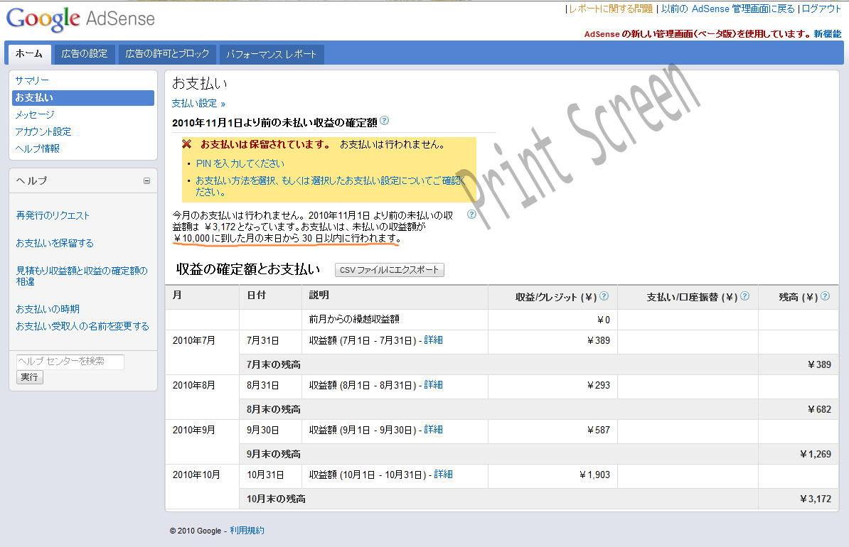Screen dimensions: 849x547
Task: Open お支払いの時期 help link
Action: [x=48, y=309]
